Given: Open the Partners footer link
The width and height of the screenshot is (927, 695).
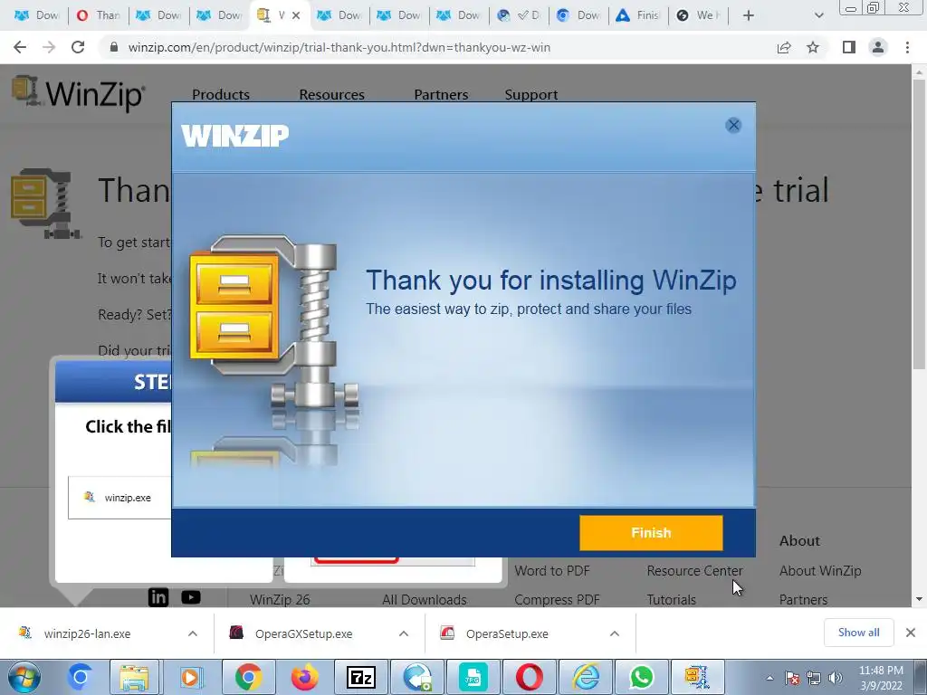Looking at the screenshot, I should [803, 599].
